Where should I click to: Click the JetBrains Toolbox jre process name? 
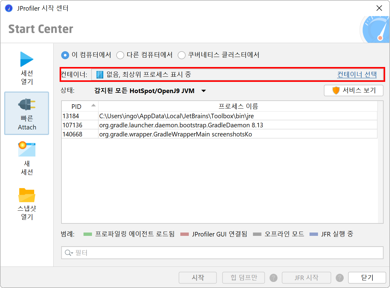[176, 116]
